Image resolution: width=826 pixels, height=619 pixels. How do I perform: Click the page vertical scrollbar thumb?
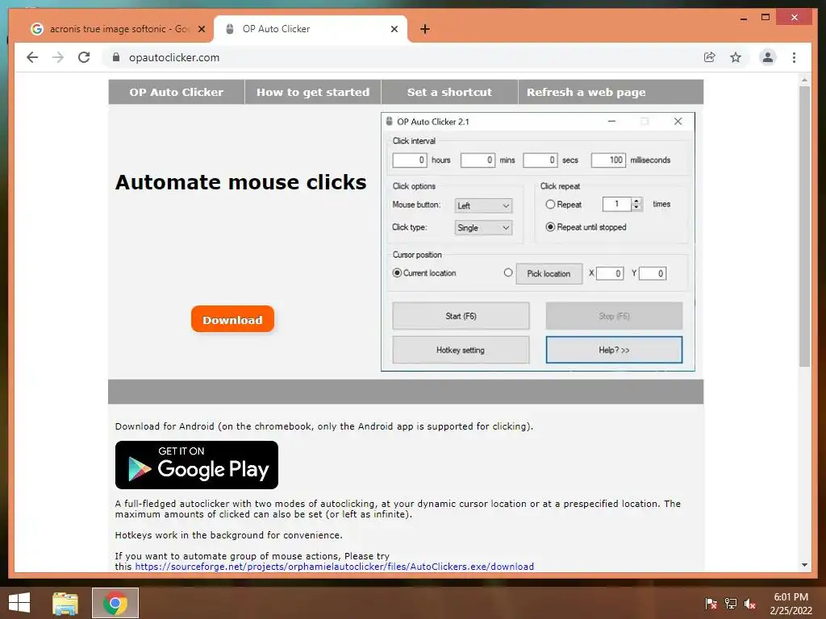804,226
